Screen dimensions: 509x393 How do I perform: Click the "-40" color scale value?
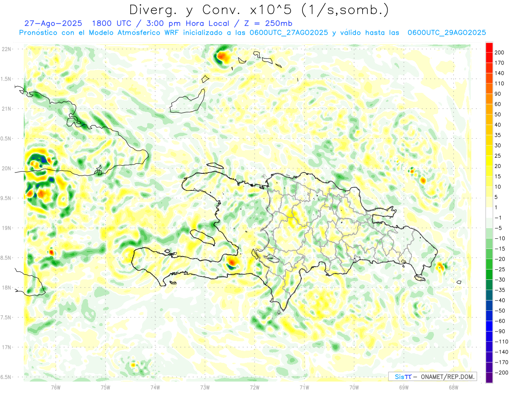click(x=500, y=300)
